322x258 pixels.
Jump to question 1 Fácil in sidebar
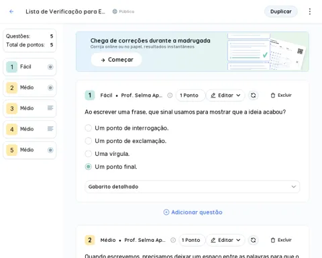click(x=30, y=67)
